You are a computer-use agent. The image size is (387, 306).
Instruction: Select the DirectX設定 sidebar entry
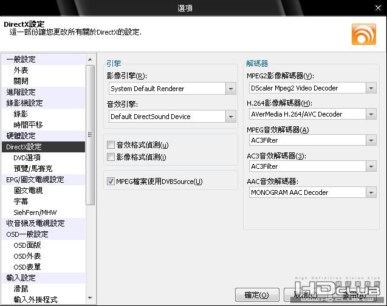pyautogui.click(x=44, y=147)
